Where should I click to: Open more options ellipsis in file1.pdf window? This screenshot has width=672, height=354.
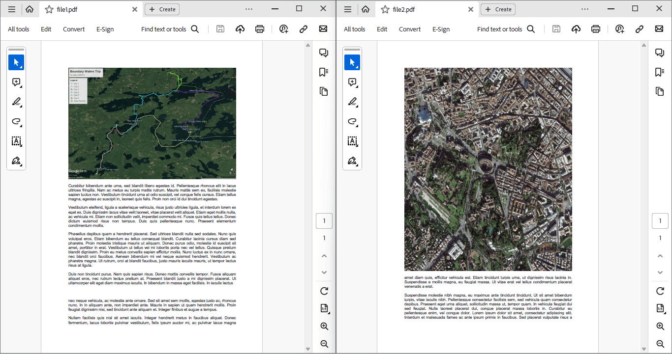[x=249, y=9]
